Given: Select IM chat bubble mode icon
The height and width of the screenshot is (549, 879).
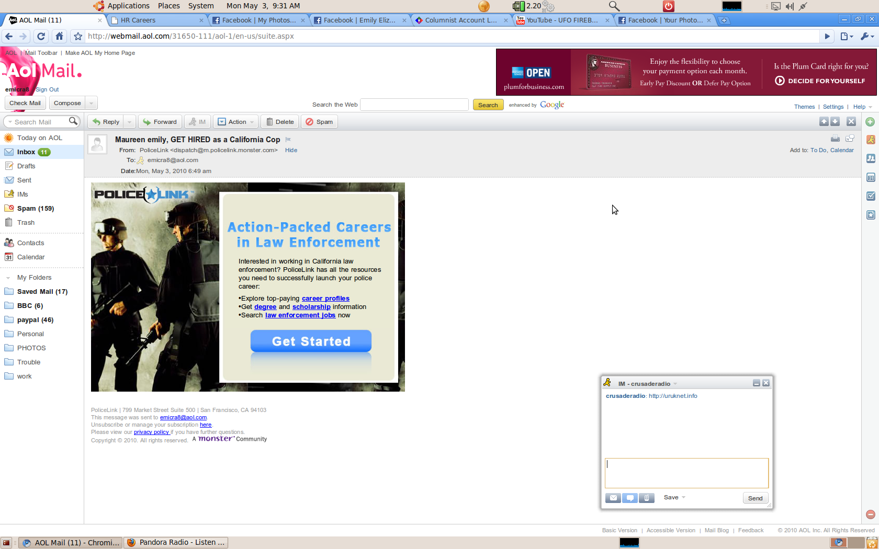Looking at the screenshot, I should 630,498.
